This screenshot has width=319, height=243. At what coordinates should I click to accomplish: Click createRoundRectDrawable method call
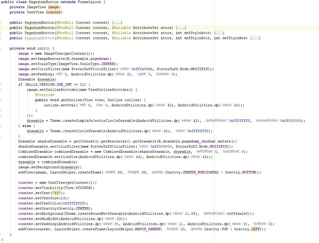102,214
